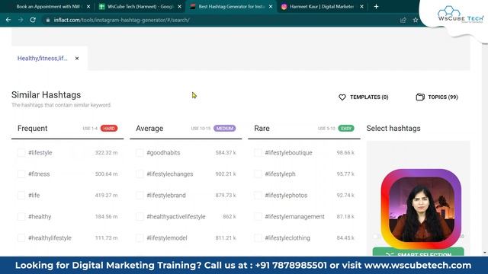Check the #lifestyleph hashtag box
Viewport: 488px width, 274px height.
click(x=258, y=174)
